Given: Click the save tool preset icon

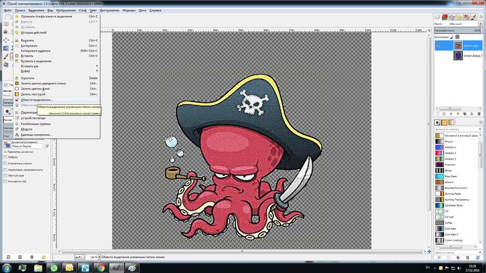Looking at the screenshot, I should [x=9, y=257].
